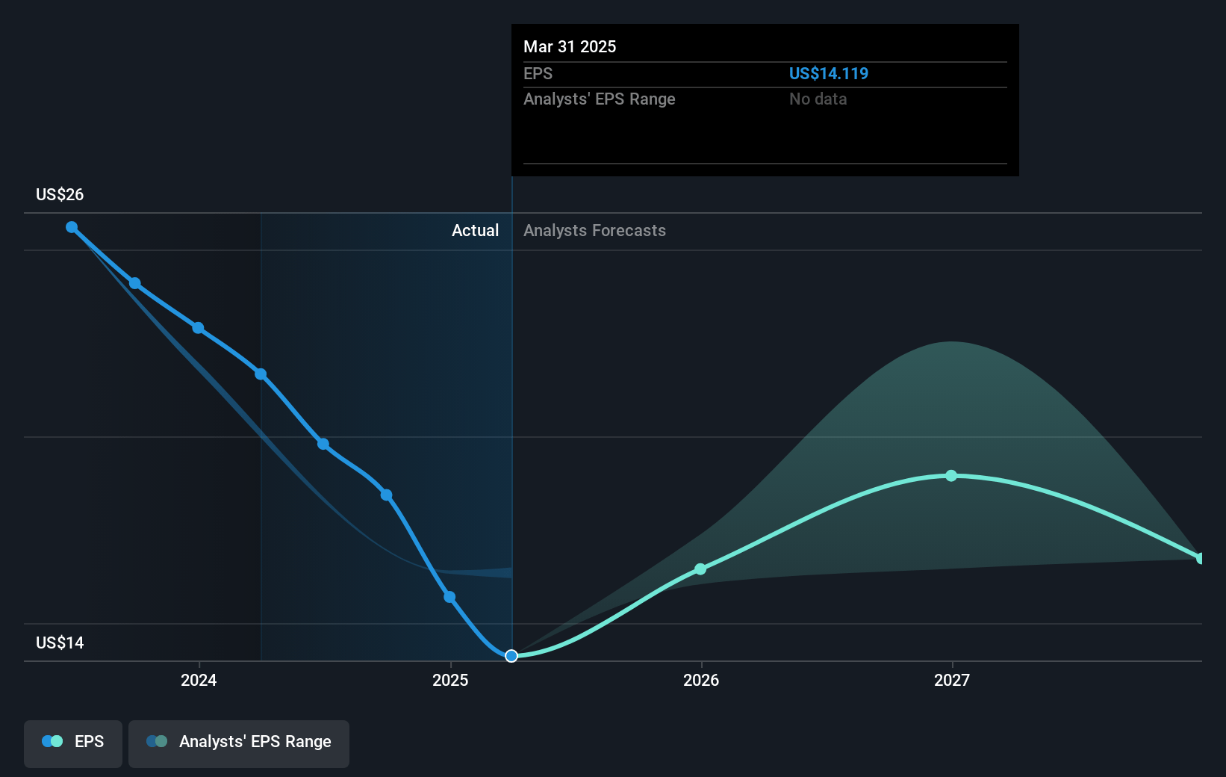1226x777 pixels.
Task: Click the Actual section label
Action: [475, 230]
